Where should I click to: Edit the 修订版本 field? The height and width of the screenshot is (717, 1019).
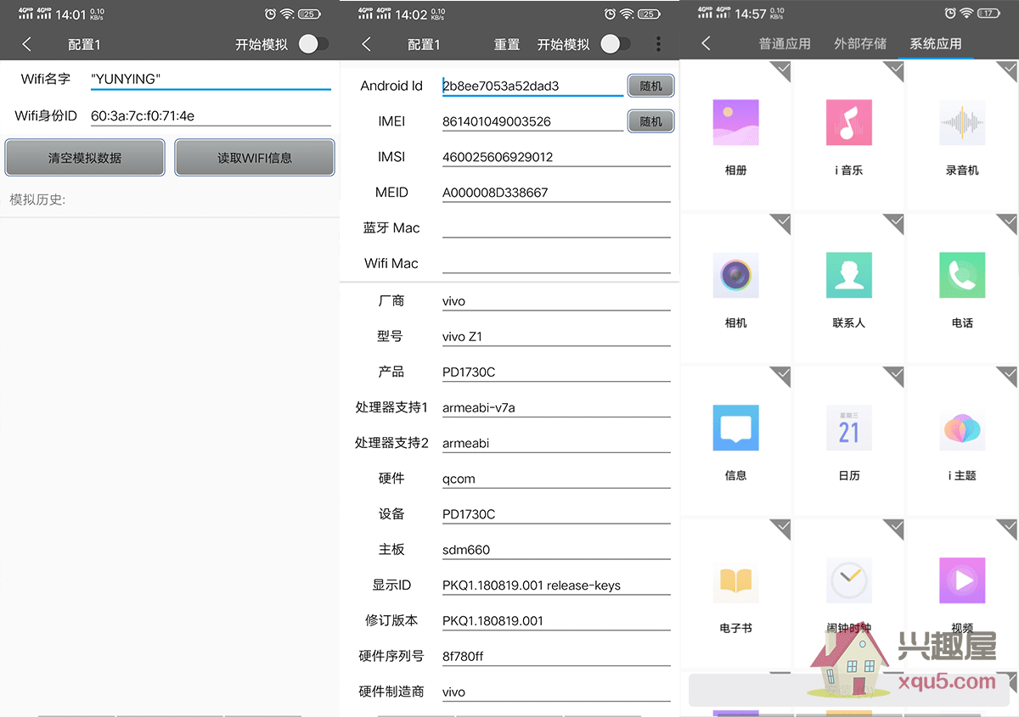(x=556, y=621)
